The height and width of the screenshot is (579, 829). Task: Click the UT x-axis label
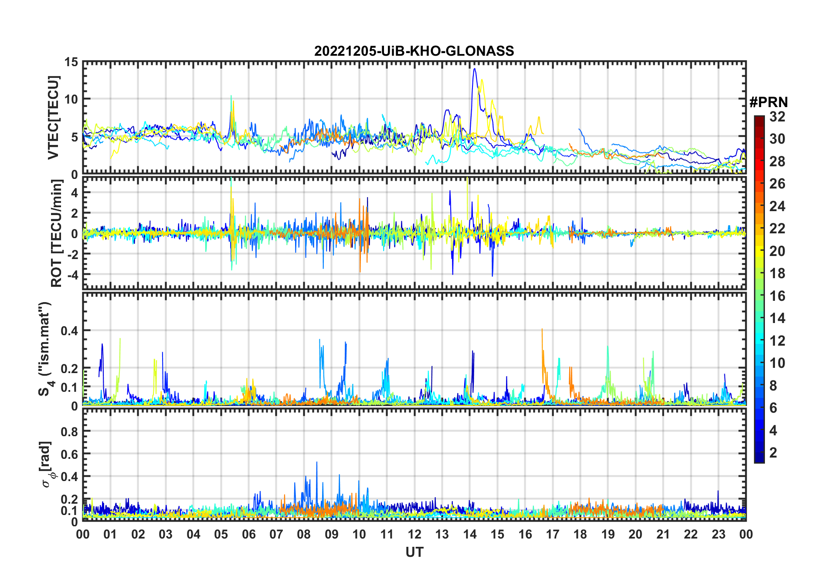414,552
